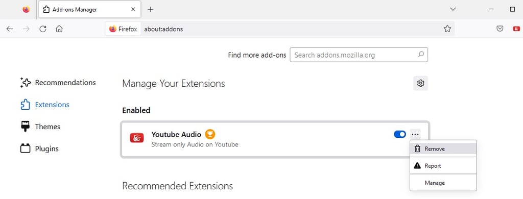This screenshot has width=523, height=199.
Task: Open the Recommendations section
Action: pyautogui.click(x=58, y=82)
